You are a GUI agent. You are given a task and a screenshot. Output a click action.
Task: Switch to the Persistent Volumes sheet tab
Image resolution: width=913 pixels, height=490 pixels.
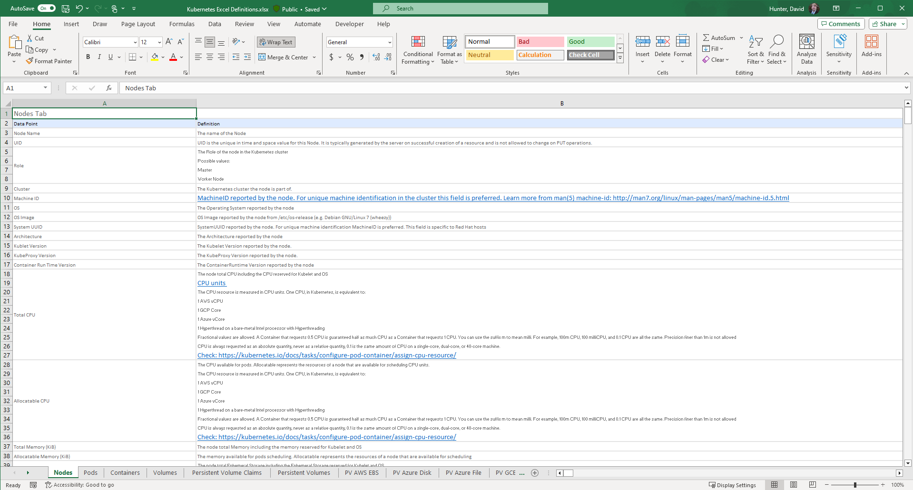[x=304, y=473]
